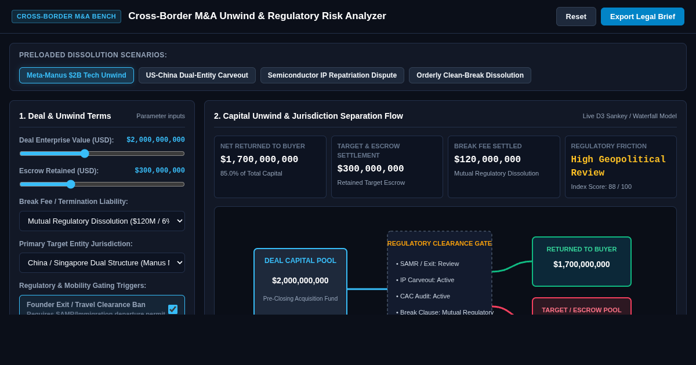Click 'Parameter inputs' label
This screenshot has height=365, width=696.
pyautogui.click(x=161, y=116)
